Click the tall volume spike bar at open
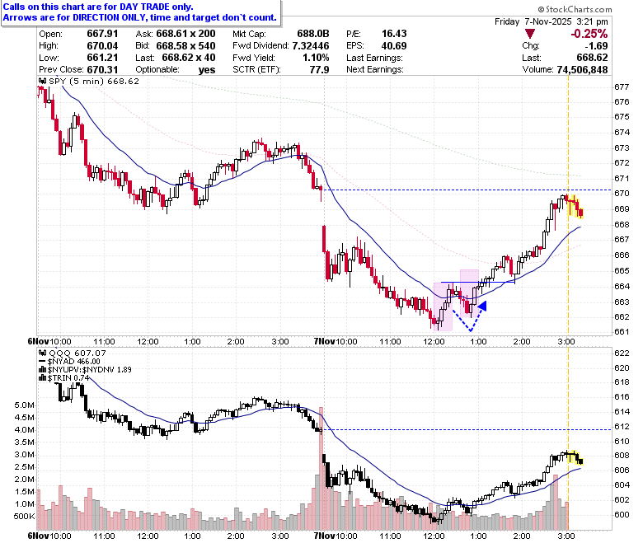 pyautogui.click(x=321, y=468)
